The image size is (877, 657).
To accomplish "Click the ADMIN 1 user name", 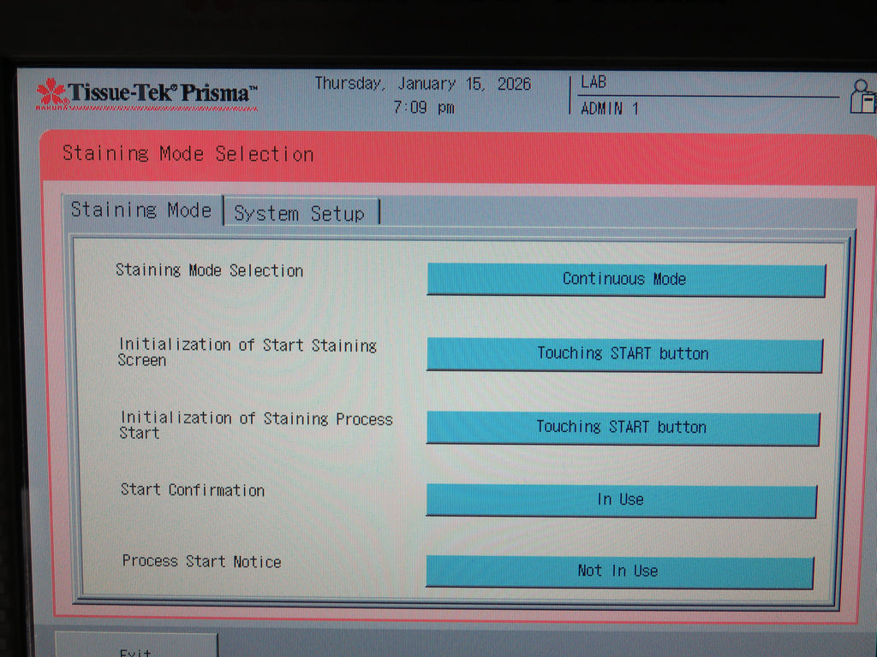I will tap(610, 109).
